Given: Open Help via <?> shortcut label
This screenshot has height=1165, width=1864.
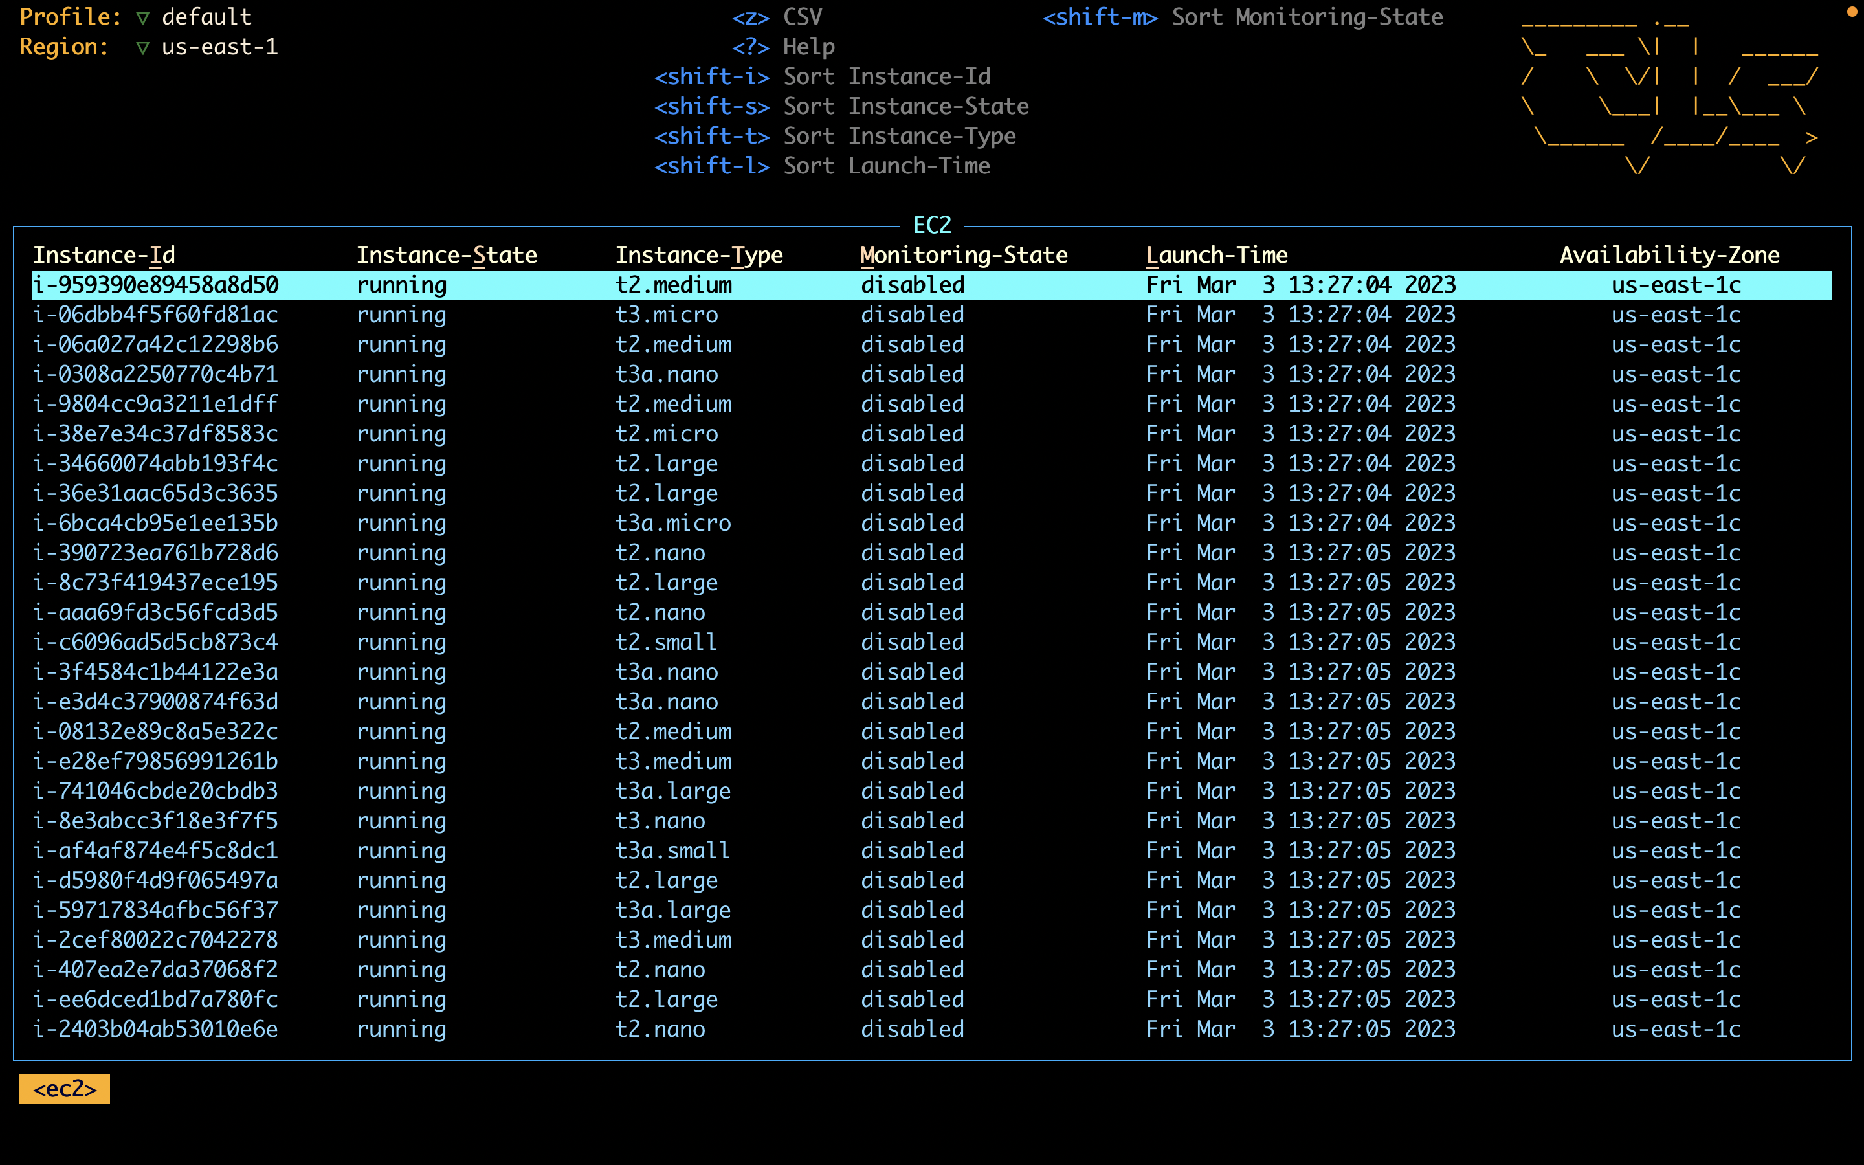Looking at the screenshot, I should coord(782,47).
